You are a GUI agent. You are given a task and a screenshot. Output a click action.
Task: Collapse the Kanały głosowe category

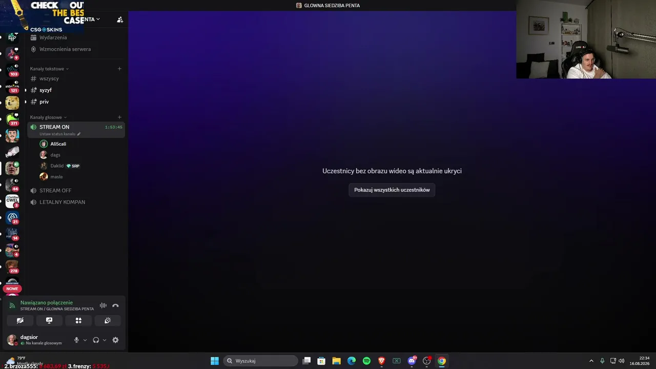[x=48, y=117]
